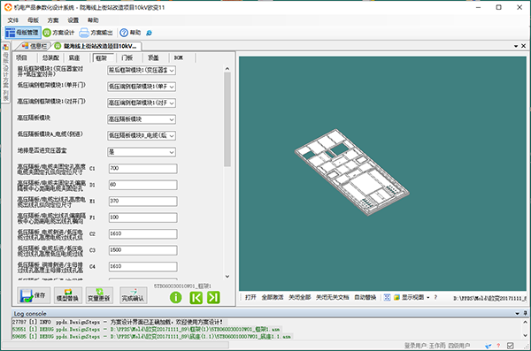This screenshot has width=531, height=351.
Task: Switch to the 信息栏 tab
Action: [x=35, y=46]
